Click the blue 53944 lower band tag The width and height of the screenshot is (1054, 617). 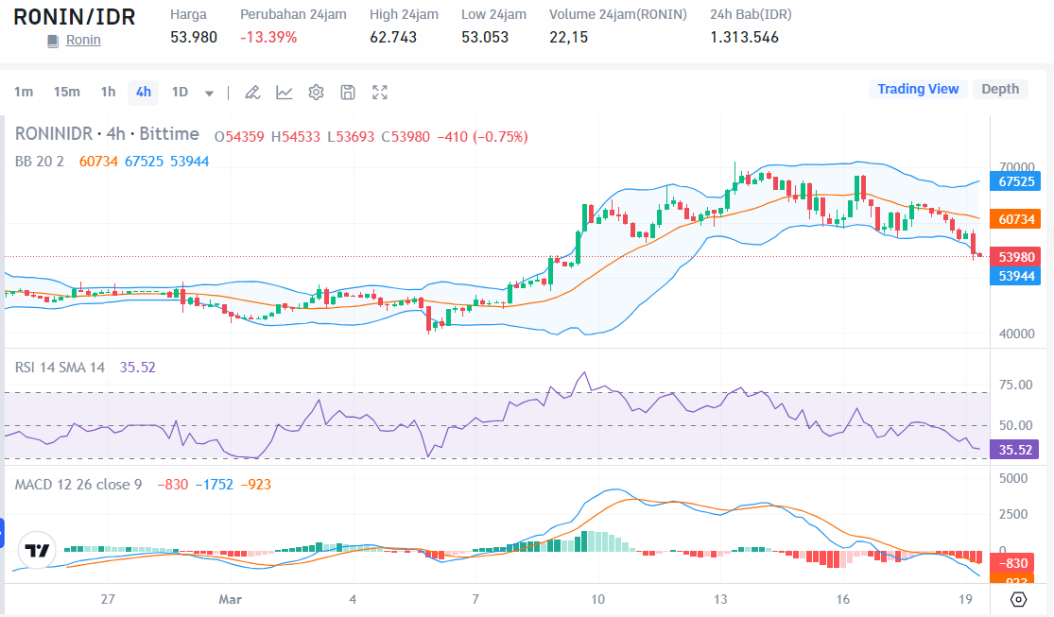point(1015,276)
